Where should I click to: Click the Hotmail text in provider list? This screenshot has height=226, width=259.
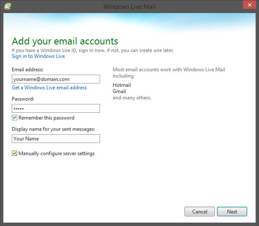(122, 85)
